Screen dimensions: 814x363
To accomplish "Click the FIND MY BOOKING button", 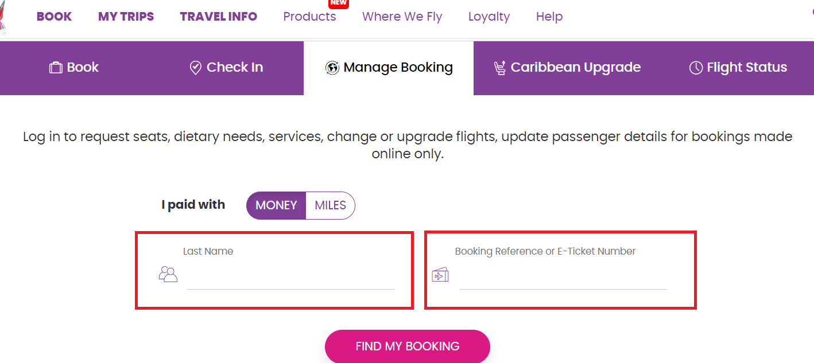I will 408,346.
